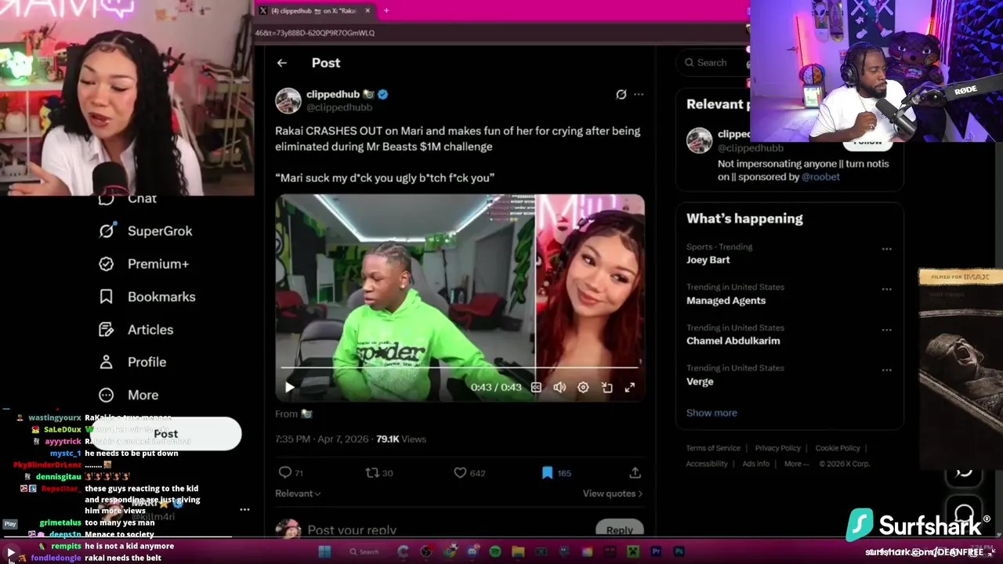Click the Reply button
Image resolution: width=1003 pixels, height=564 pixels.
tap(619, 530)
